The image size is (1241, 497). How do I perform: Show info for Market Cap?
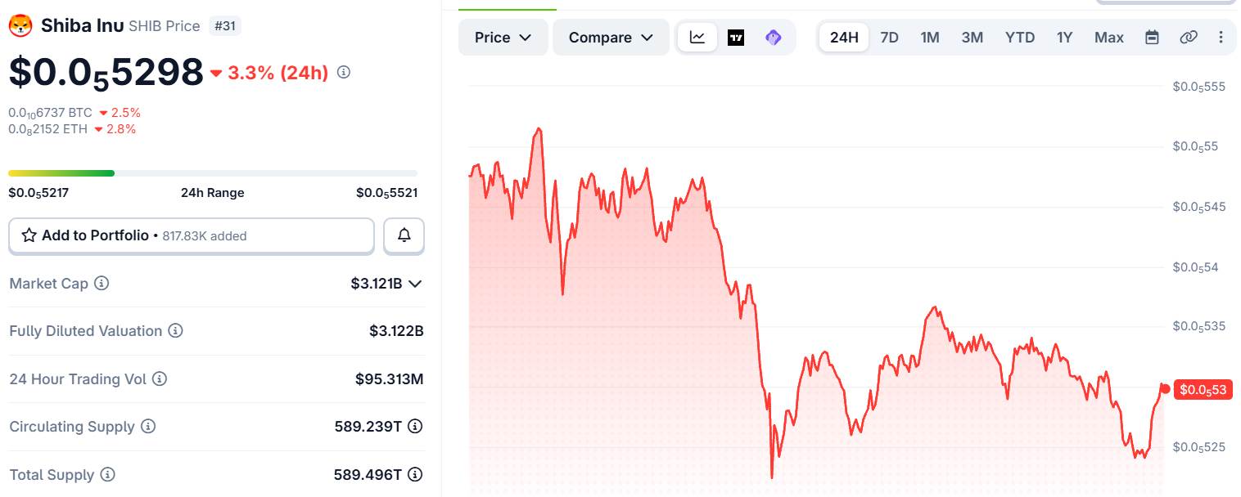tap(102, 284)
